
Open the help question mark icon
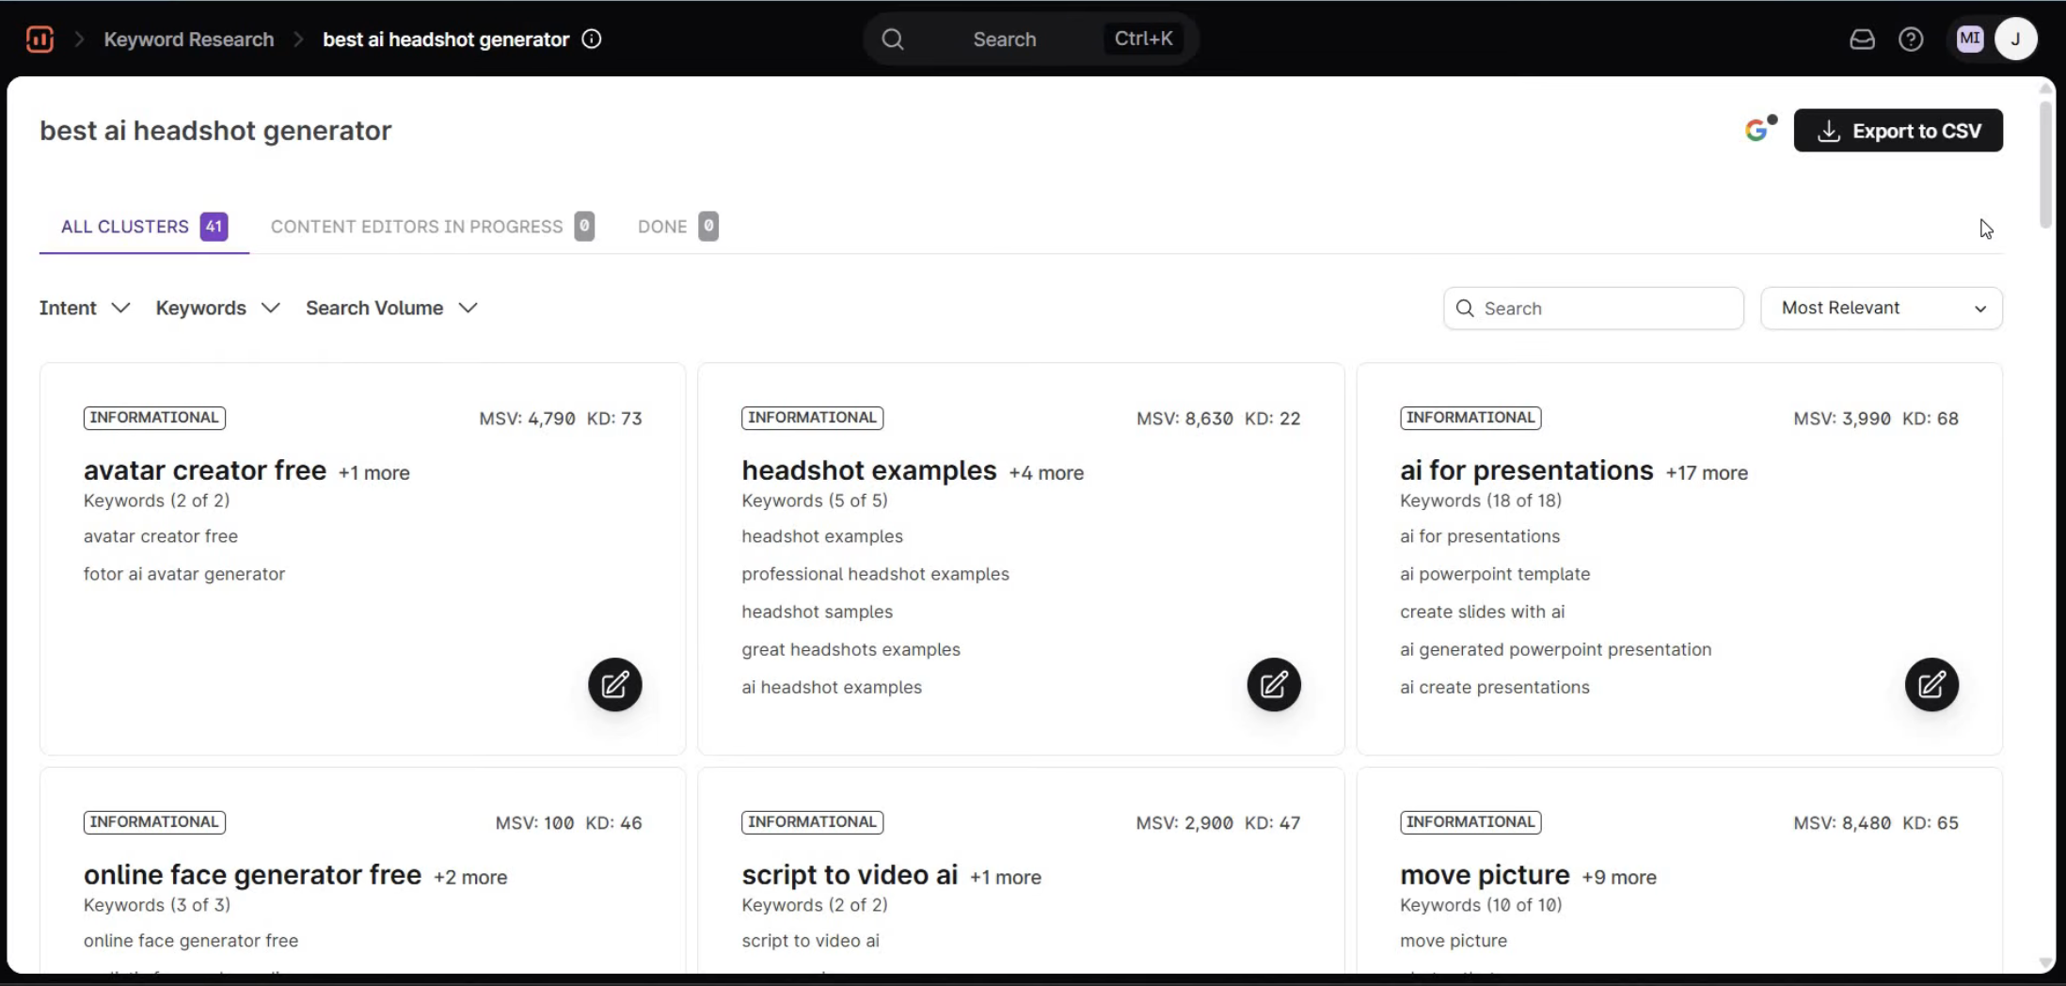click(x=1911, y=39)
